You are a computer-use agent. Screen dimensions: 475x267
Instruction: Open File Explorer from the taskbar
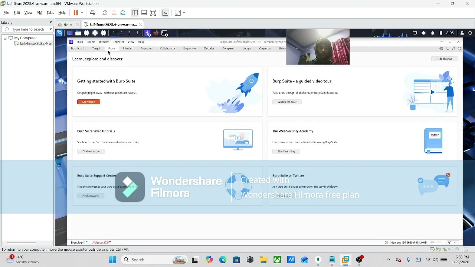click(263, 260)
